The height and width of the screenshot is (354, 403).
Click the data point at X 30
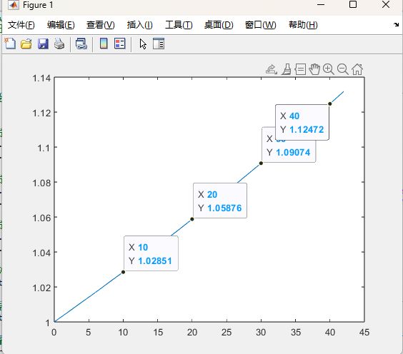(x=261, y=163)
